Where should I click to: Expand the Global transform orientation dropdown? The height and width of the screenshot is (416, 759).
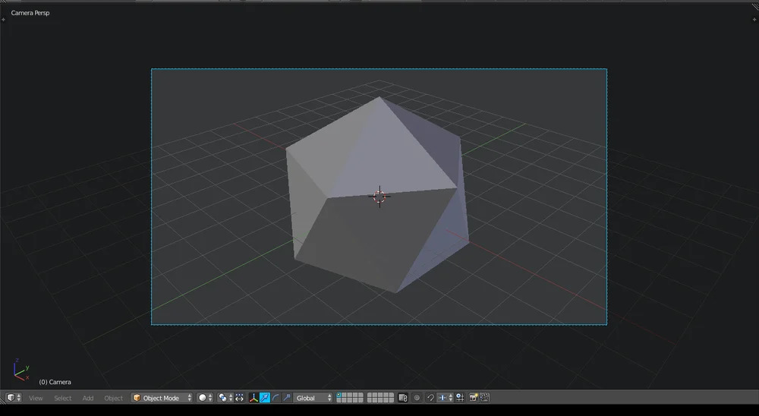(x=313, y=398)
